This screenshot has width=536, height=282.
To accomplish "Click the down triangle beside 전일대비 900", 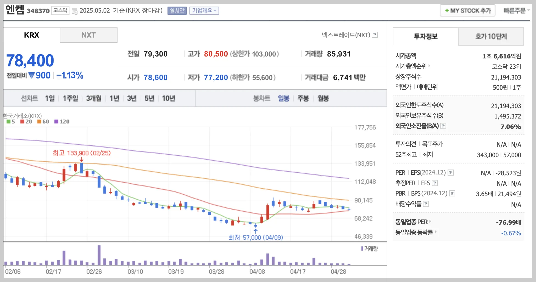I will pos(32,75).
